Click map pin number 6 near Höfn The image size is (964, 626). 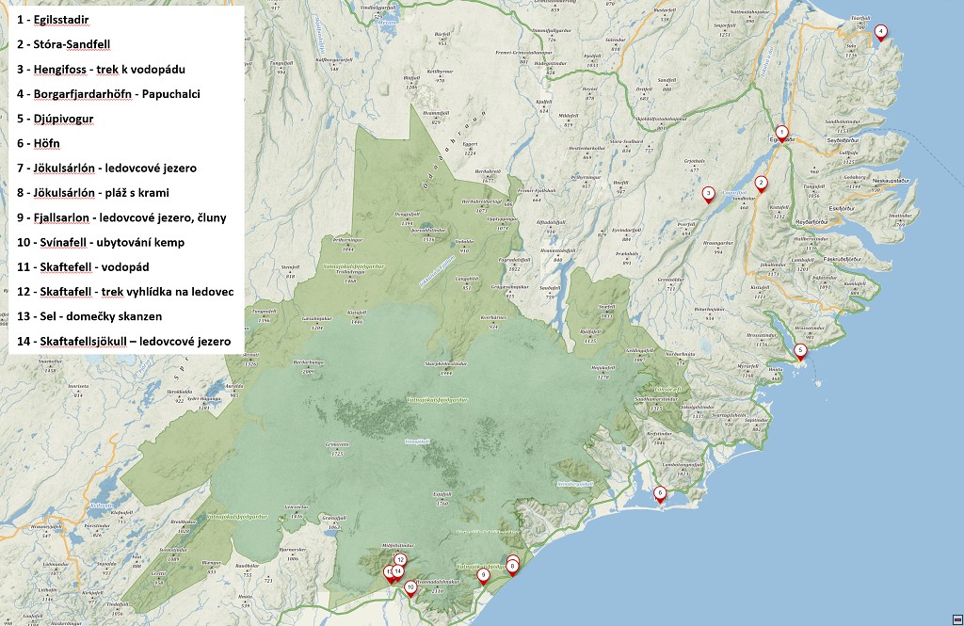coord(660,492)
